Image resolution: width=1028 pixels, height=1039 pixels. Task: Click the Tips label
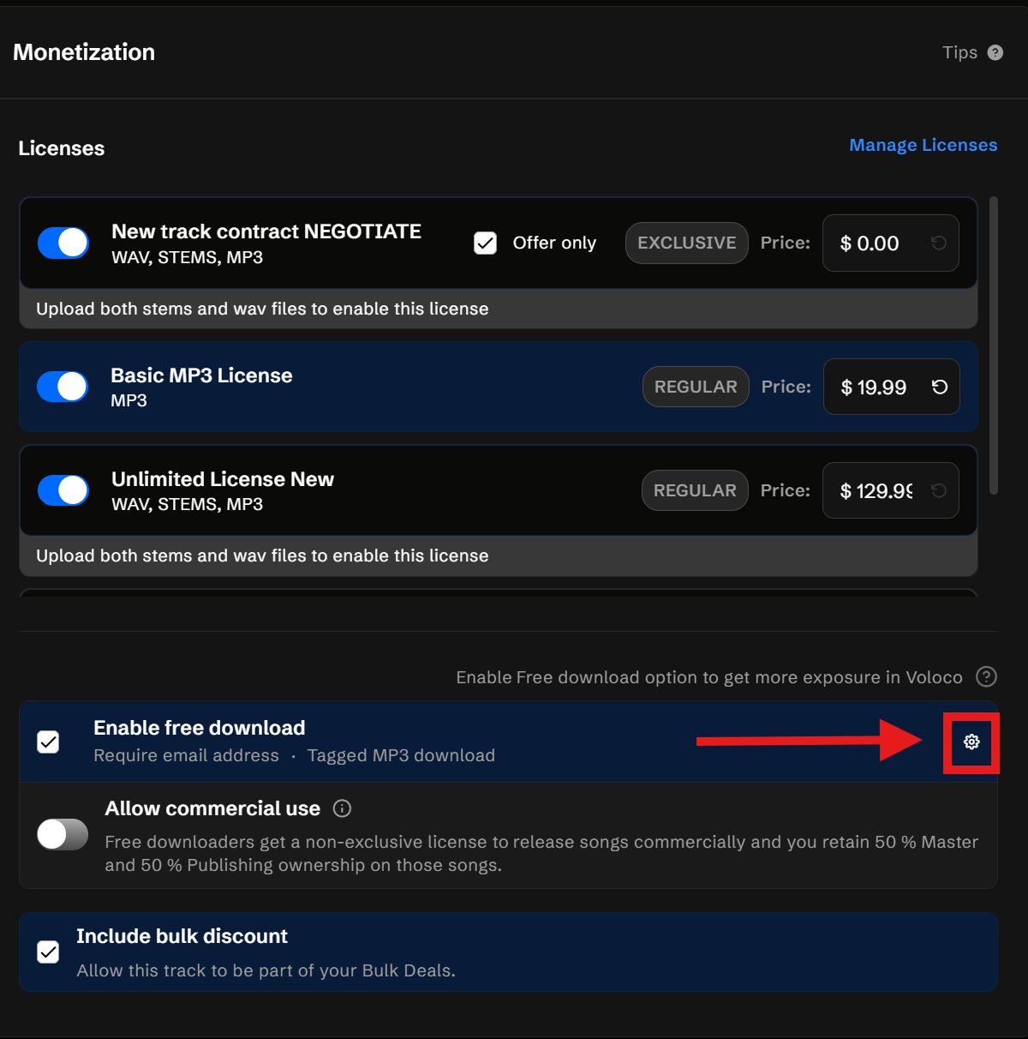959,52
